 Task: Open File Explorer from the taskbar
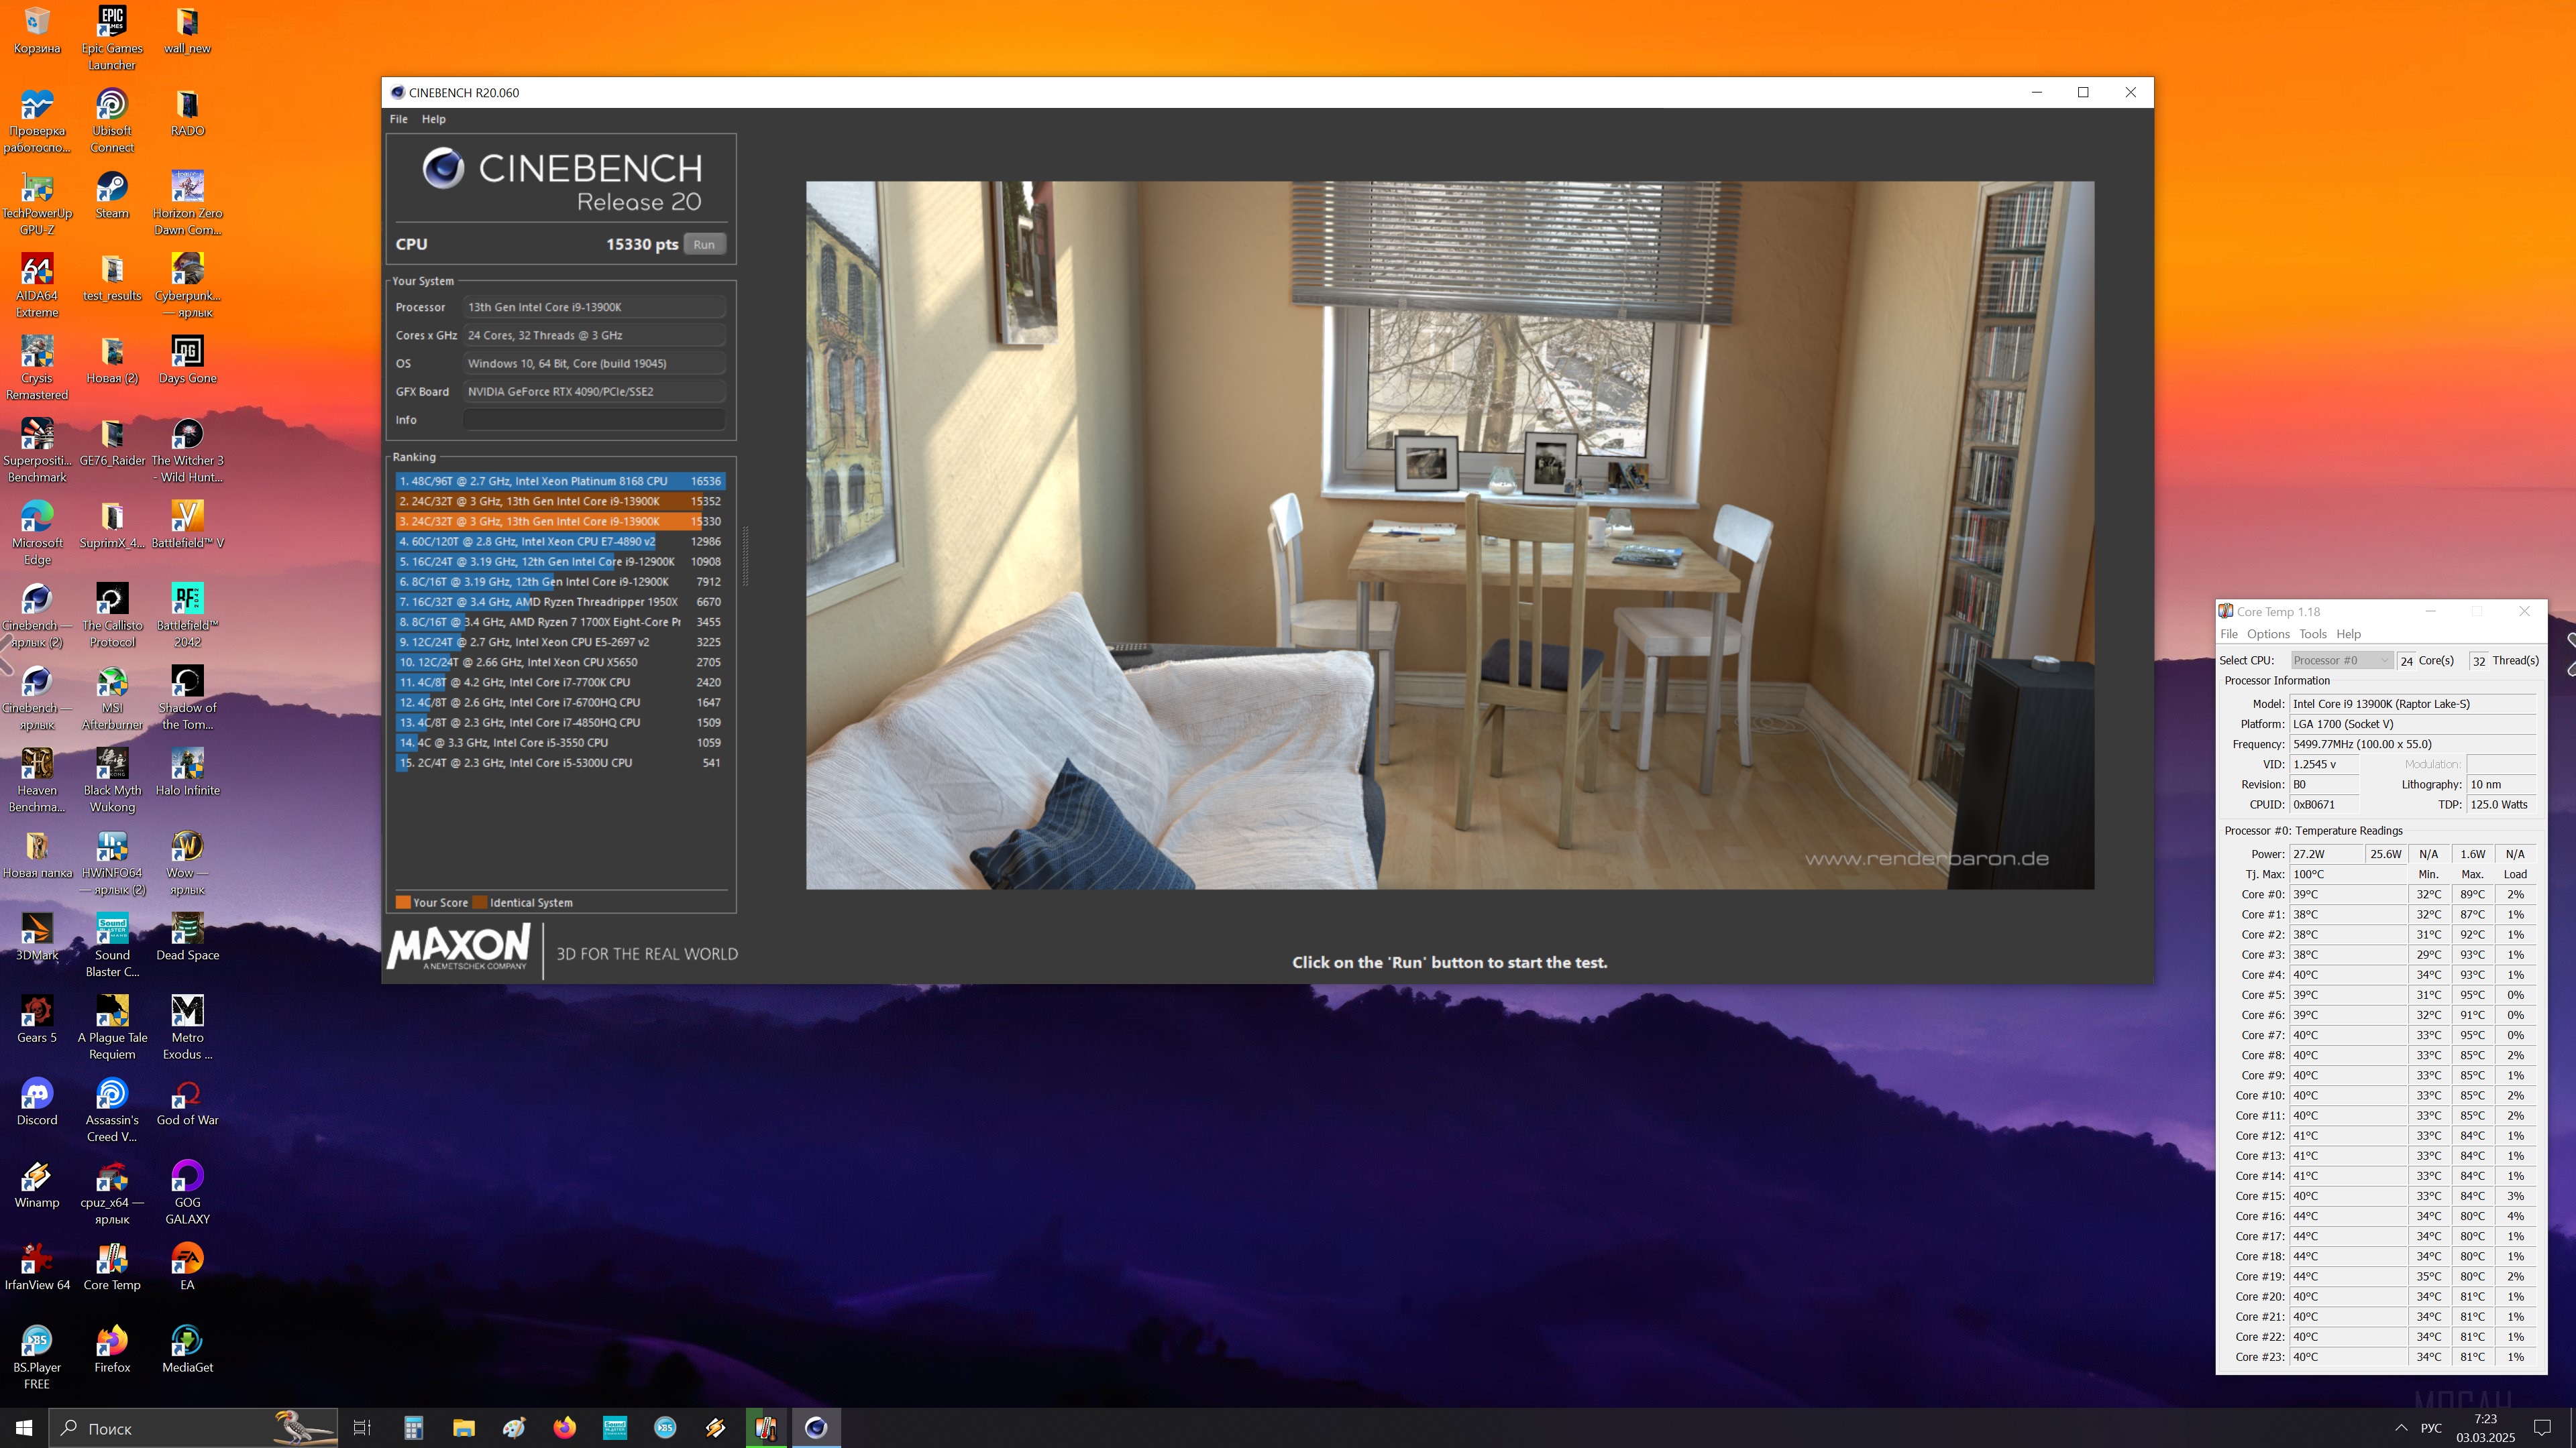click(463, 1428)
